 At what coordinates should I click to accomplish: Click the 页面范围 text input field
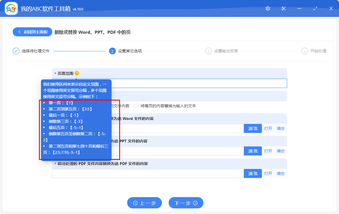click(x=198, y=83)
